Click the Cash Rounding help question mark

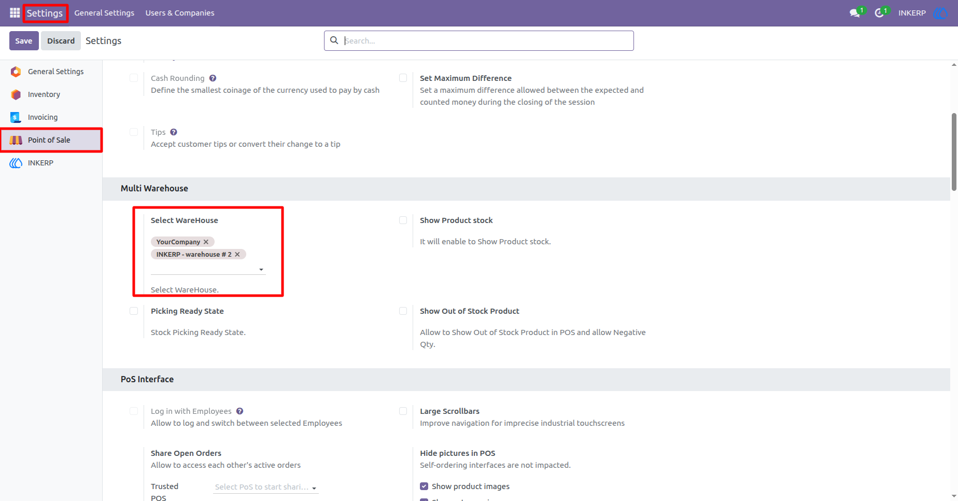click(x=213, y=78)
